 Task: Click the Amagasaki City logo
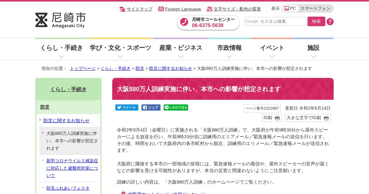coord(61,20)
